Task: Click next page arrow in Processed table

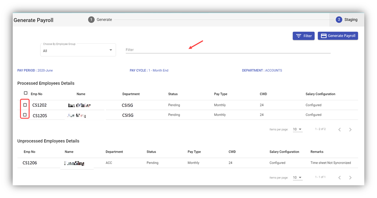Action: click(x=350, y=129)
